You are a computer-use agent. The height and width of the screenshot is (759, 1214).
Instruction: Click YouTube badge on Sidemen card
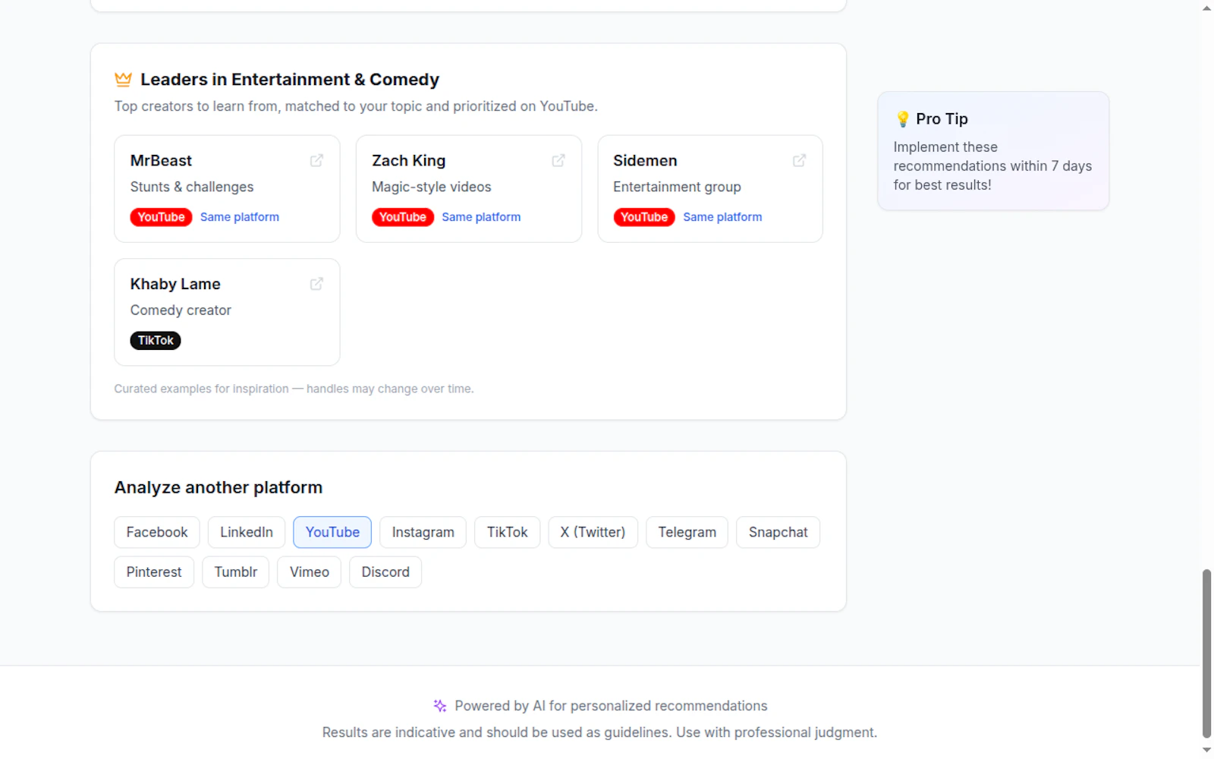click(x=644, y=217)
